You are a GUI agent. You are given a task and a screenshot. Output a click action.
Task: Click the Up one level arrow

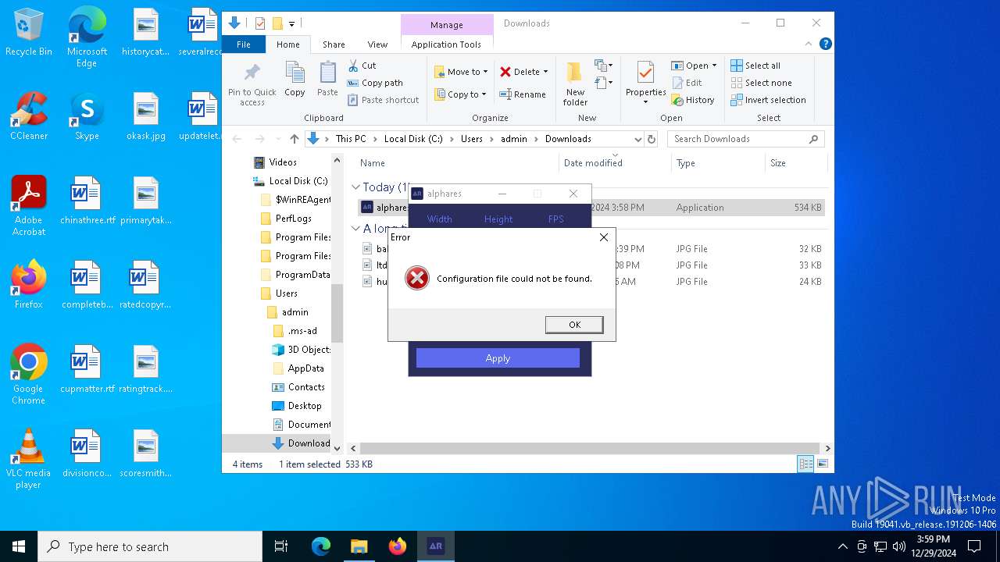coord(294,139)
